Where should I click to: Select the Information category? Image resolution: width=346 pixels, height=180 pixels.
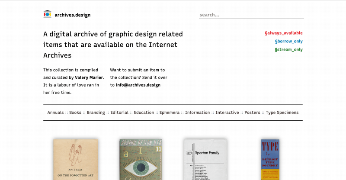click(x=198, y=112)
